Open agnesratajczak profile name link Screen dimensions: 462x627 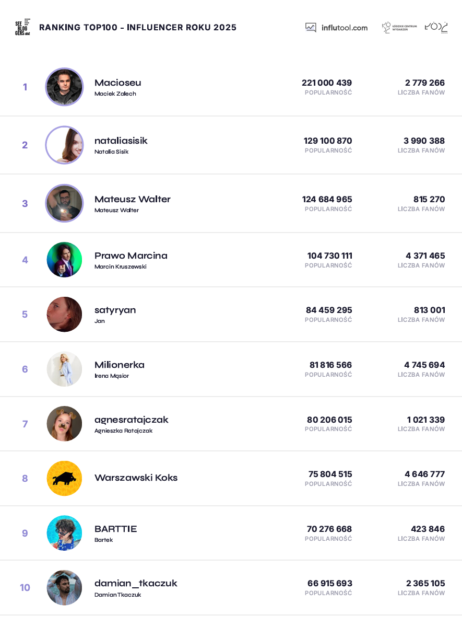[x=132, y=420]
